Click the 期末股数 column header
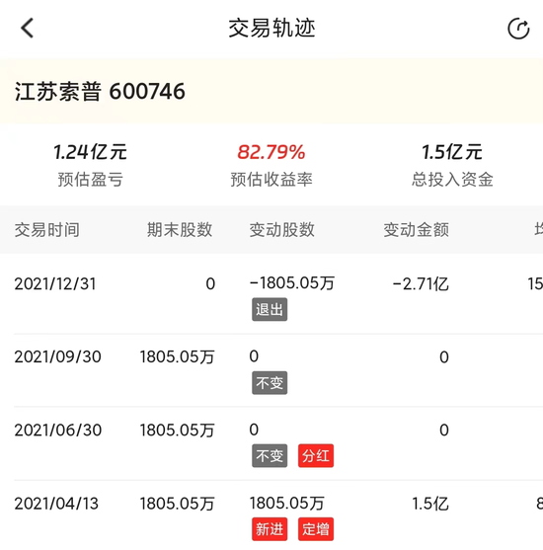Viewport: 543px width, 550px height. tap(180, 230)
